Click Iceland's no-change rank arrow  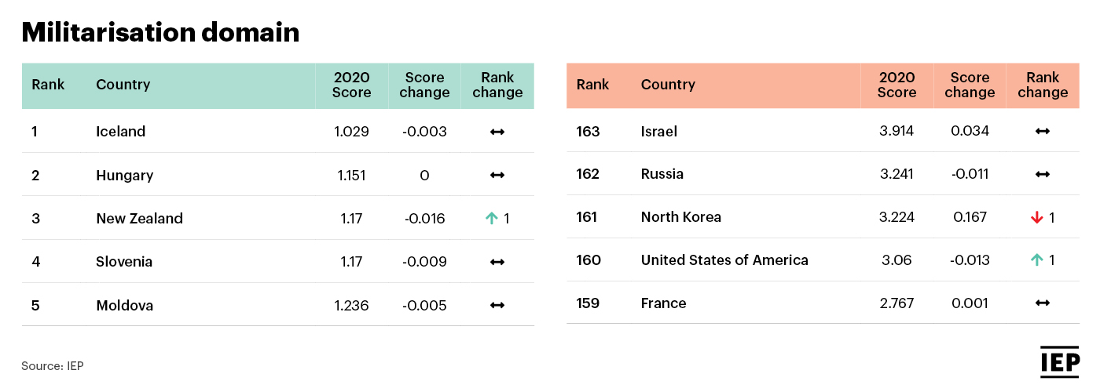pyautogui.click(x=497, y=132)
